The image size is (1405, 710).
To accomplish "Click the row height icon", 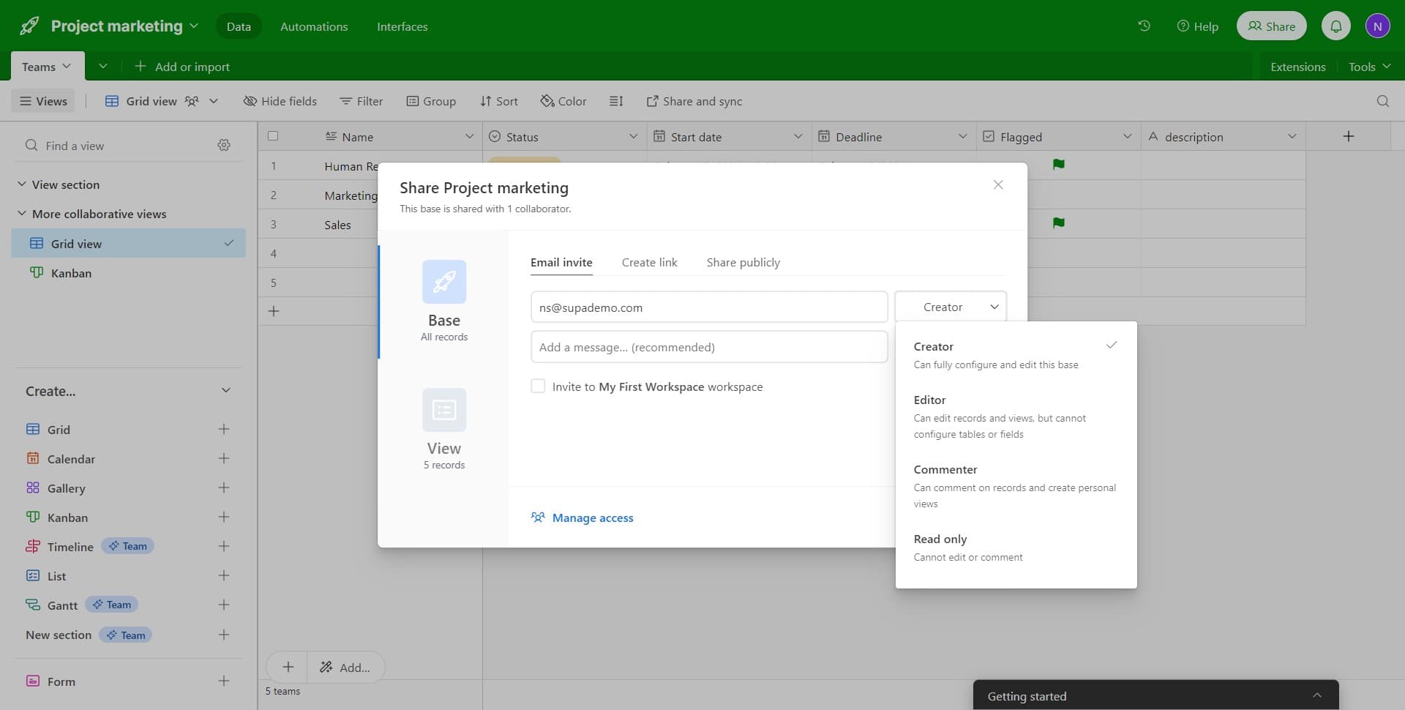I will [616, 101].
